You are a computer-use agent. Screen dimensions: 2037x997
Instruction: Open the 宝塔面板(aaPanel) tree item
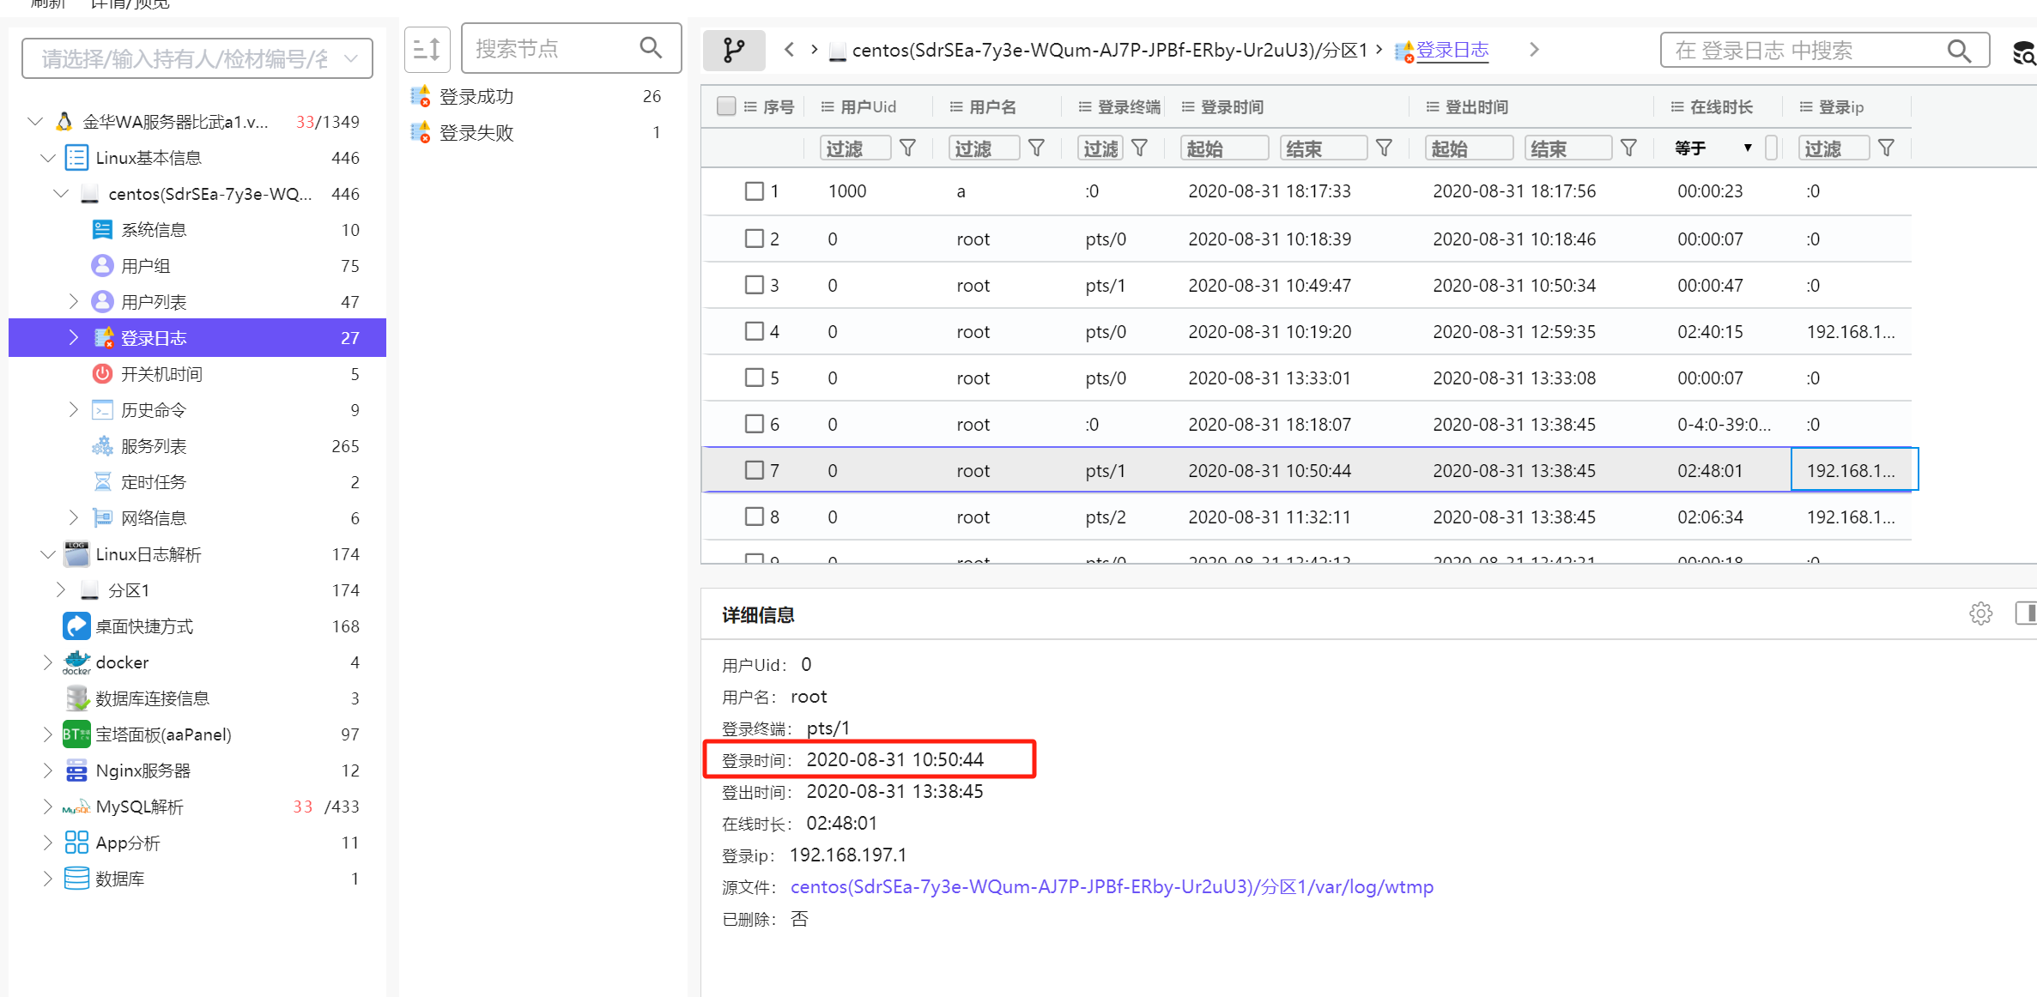(x=163, y=734)
